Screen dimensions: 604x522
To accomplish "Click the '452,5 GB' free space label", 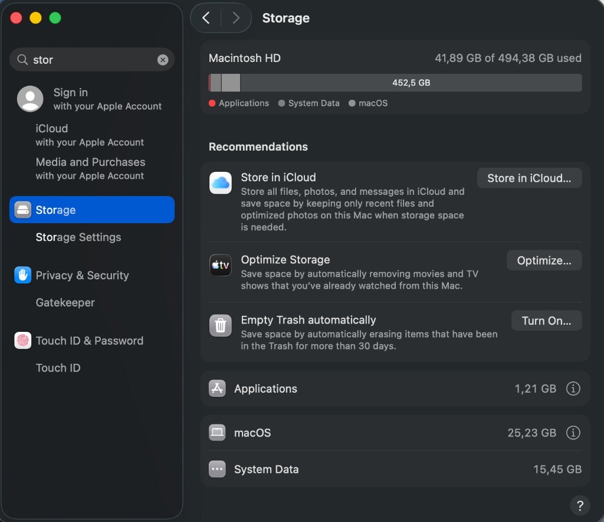I will (411, 83).
